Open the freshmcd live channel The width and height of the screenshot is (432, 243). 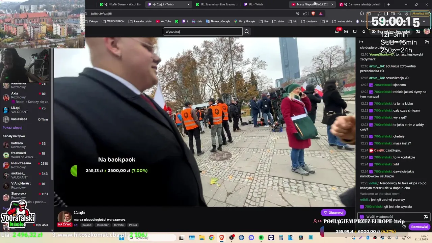pos(26,155)
